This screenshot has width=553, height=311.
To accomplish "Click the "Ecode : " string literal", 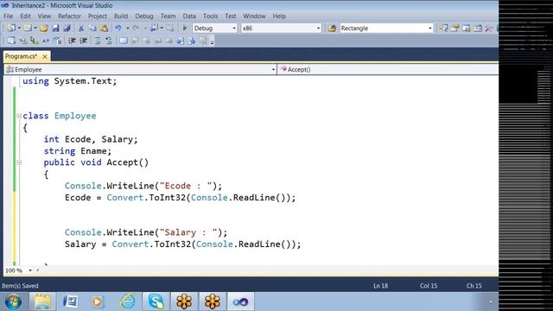I will coord(186,186).
